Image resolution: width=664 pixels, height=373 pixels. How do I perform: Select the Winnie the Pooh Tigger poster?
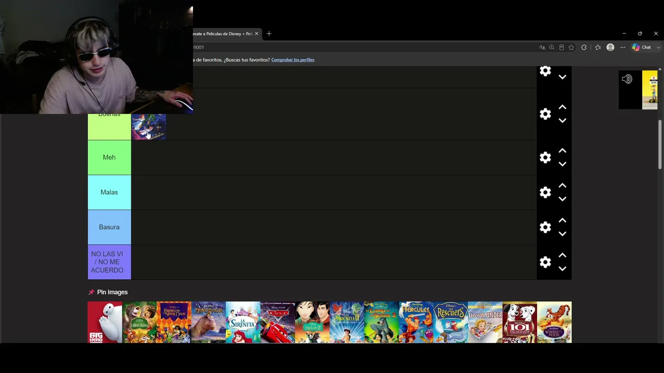[555, 322]
